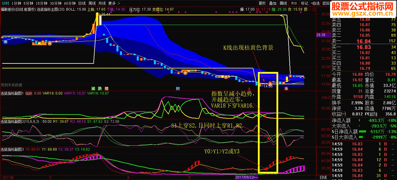Click the 大宗流入 -203.5万 row
Image resolution: width=397 pixels, height=180 pixels.
click(x=364, y=126)
